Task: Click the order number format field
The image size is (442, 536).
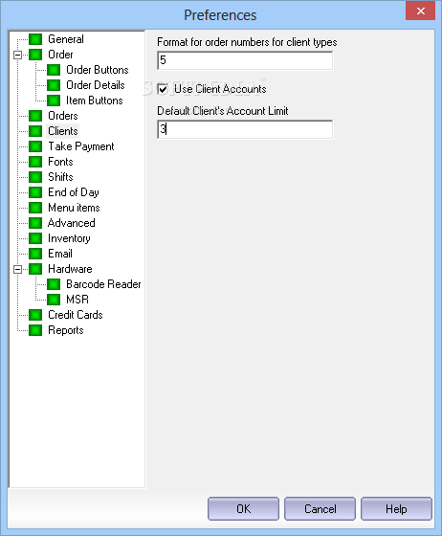Action: 245,60
